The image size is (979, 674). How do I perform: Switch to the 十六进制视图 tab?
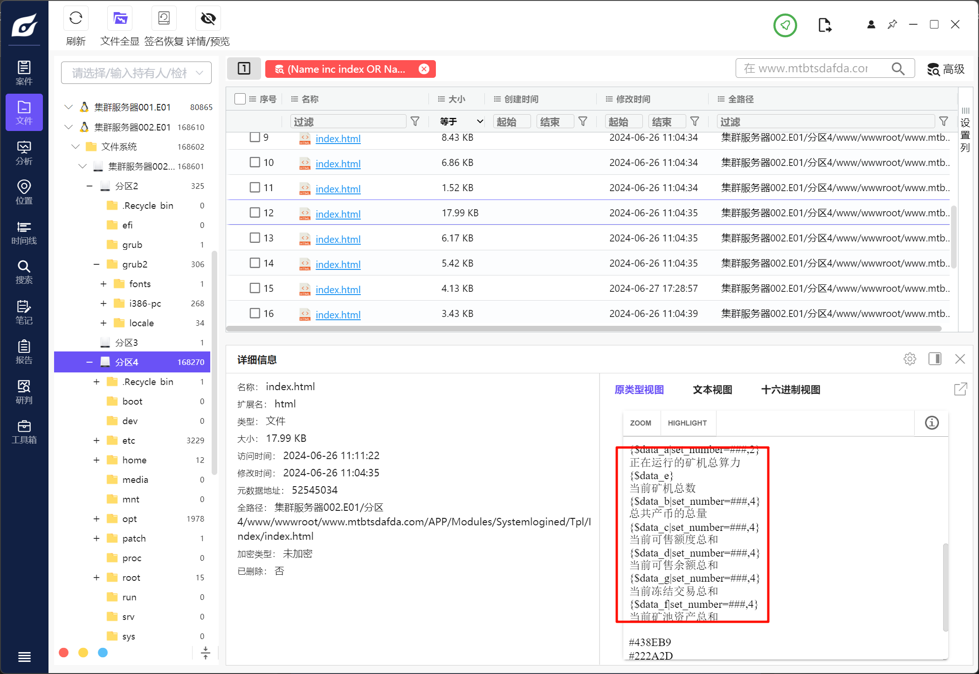click(x=790, y=390)
